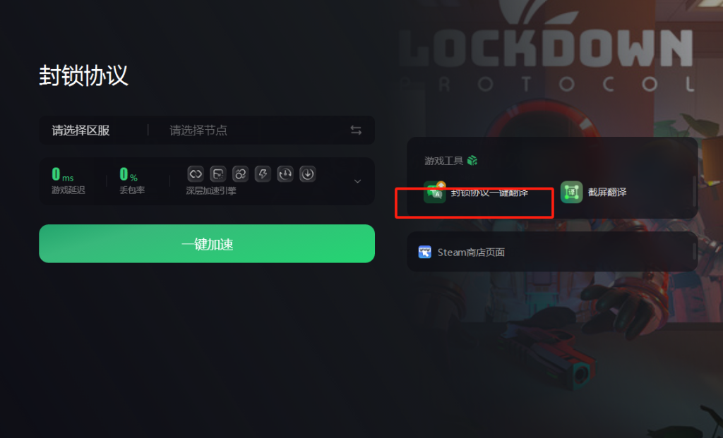The height and width of the screenshot is (438, 723).
Task: Open the 请选择区服 region selector
Action: click(x=80, y=130)
